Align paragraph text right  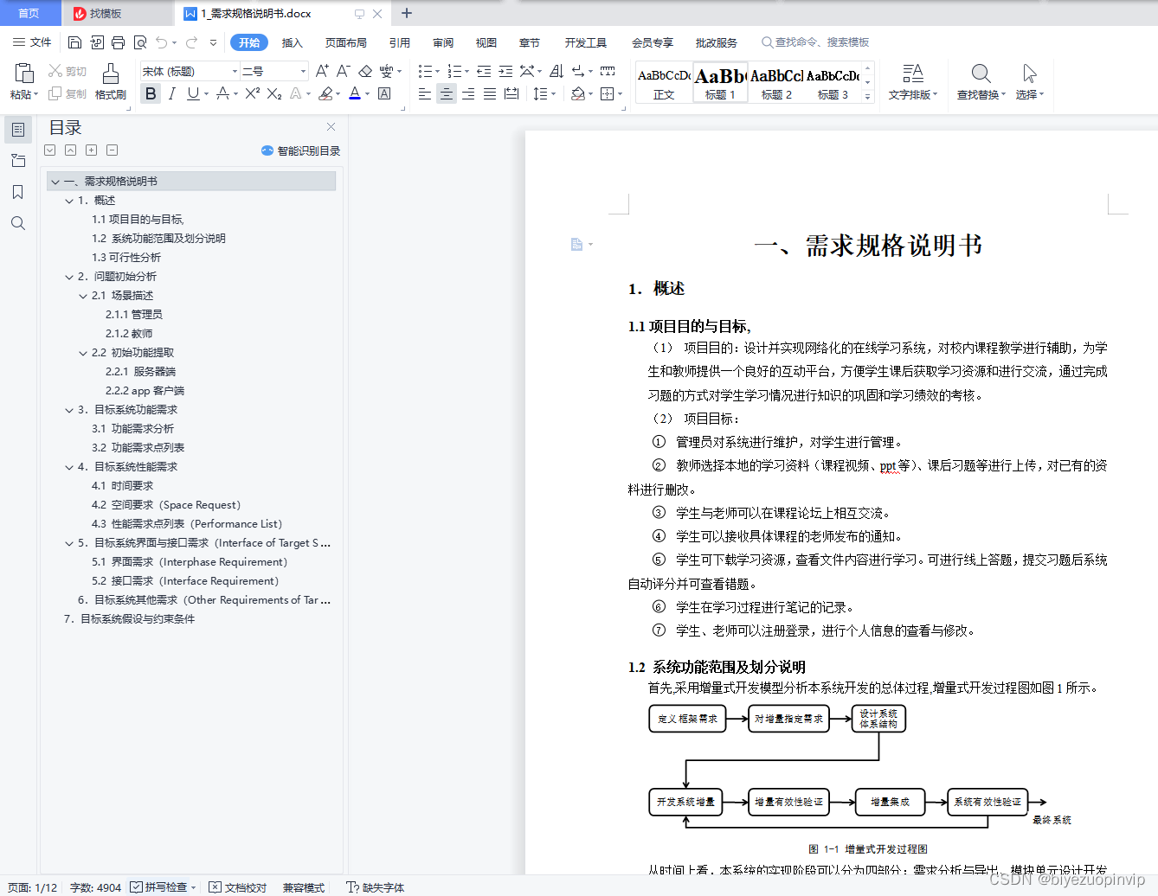click(x=468, y=93)
